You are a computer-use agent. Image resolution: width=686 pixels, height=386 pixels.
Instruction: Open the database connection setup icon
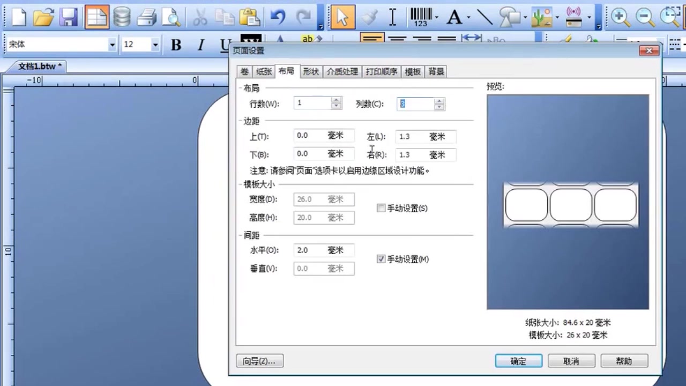click(122, 17)
